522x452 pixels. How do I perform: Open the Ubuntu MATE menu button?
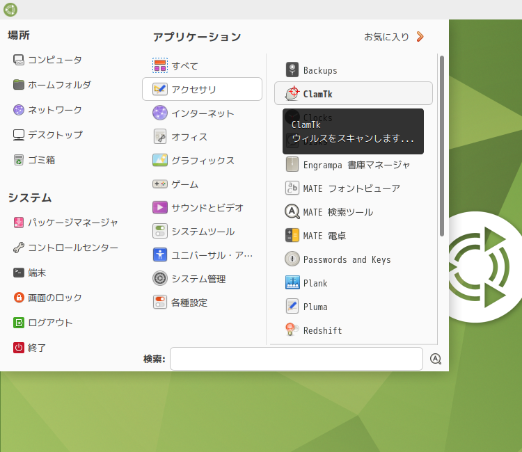10,10
